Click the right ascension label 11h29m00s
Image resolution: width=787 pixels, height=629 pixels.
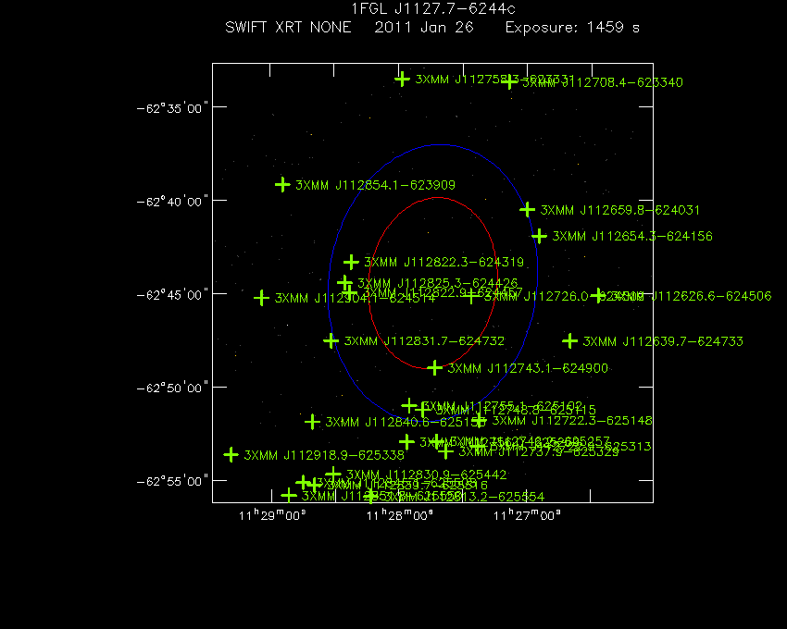(272, 515)
